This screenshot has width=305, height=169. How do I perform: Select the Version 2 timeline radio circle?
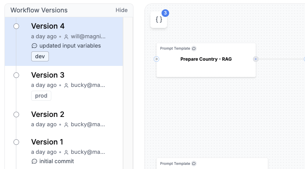coord(16,115)
